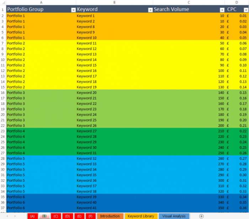
Task: Open the Keyword column filter dropdown
Action: [x=150, y=10]
